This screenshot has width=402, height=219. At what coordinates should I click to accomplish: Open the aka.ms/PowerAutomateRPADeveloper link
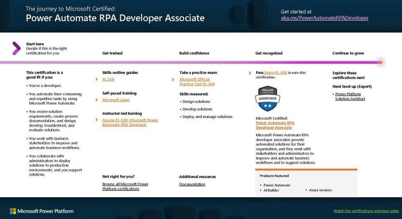point(325,18)
